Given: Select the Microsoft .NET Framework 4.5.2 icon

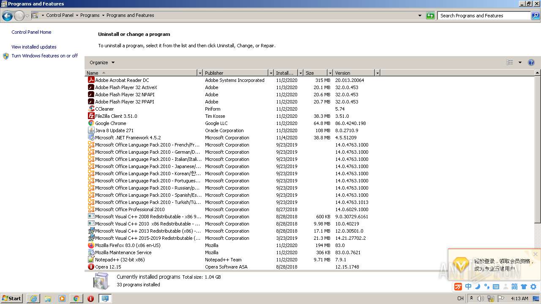Looking at the screenshot, I should coord(91,138).
